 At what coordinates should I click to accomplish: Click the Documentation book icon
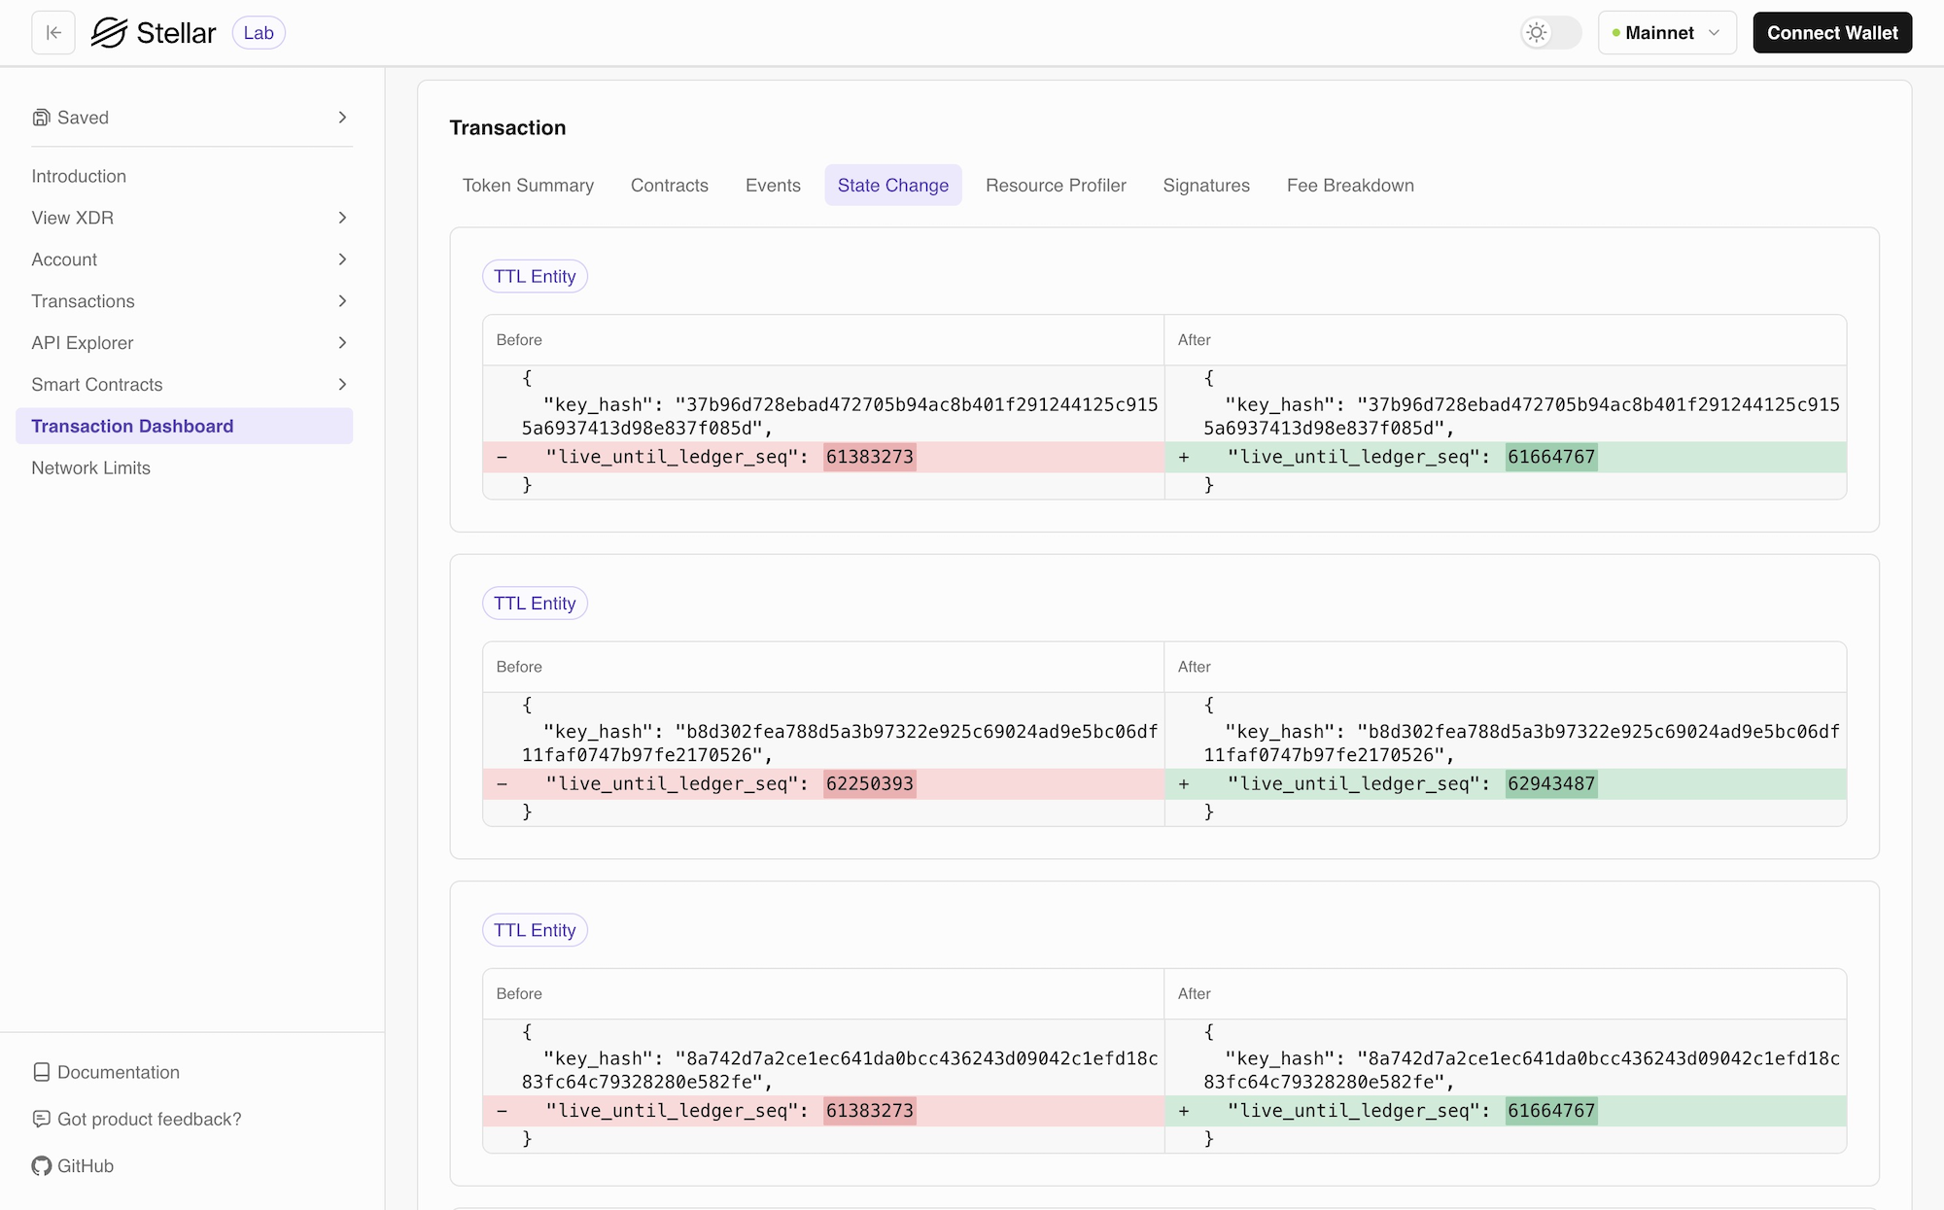click(x=41, y=1072)
